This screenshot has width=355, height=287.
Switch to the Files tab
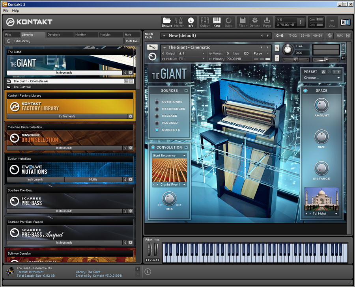[12, 35]
